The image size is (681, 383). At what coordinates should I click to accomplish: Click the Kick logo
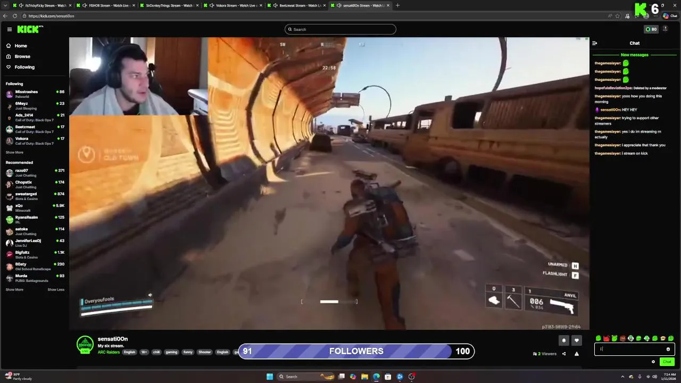point(29,29)
